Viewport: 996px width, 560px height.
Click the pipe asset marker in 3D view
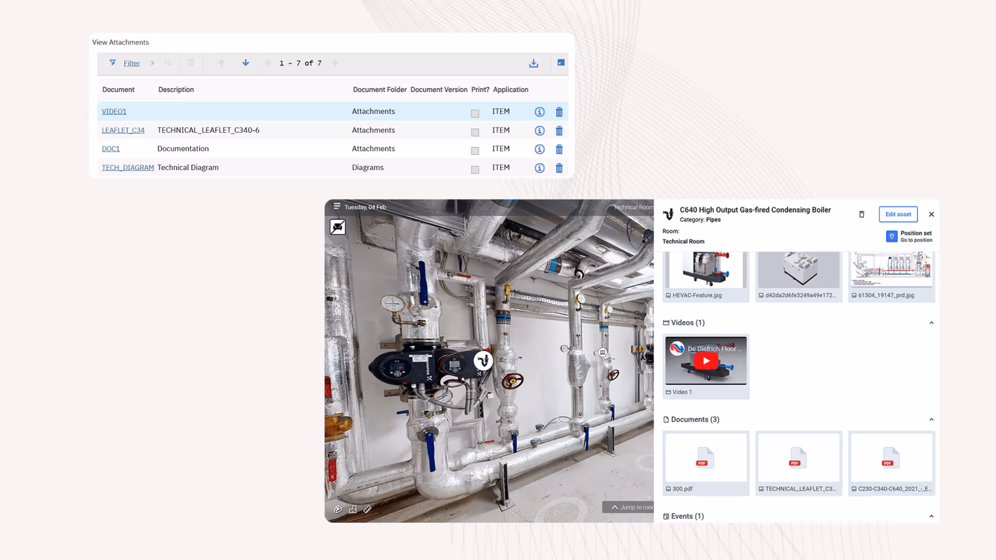click(483, 360)
